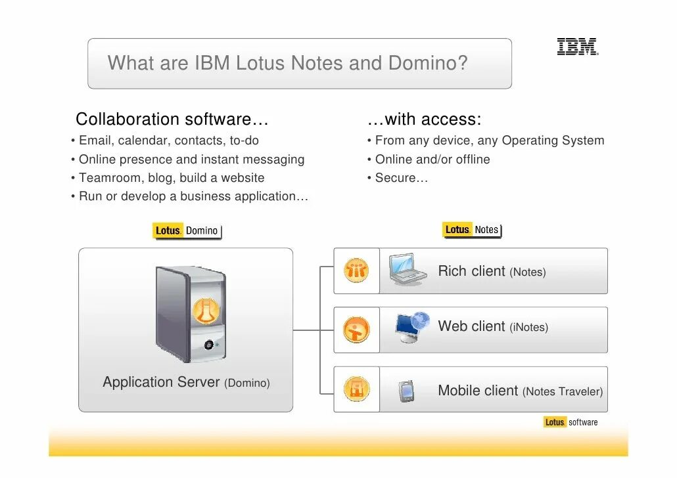Click the monitor-with-globe icon beside Web client

coord(412,328)
